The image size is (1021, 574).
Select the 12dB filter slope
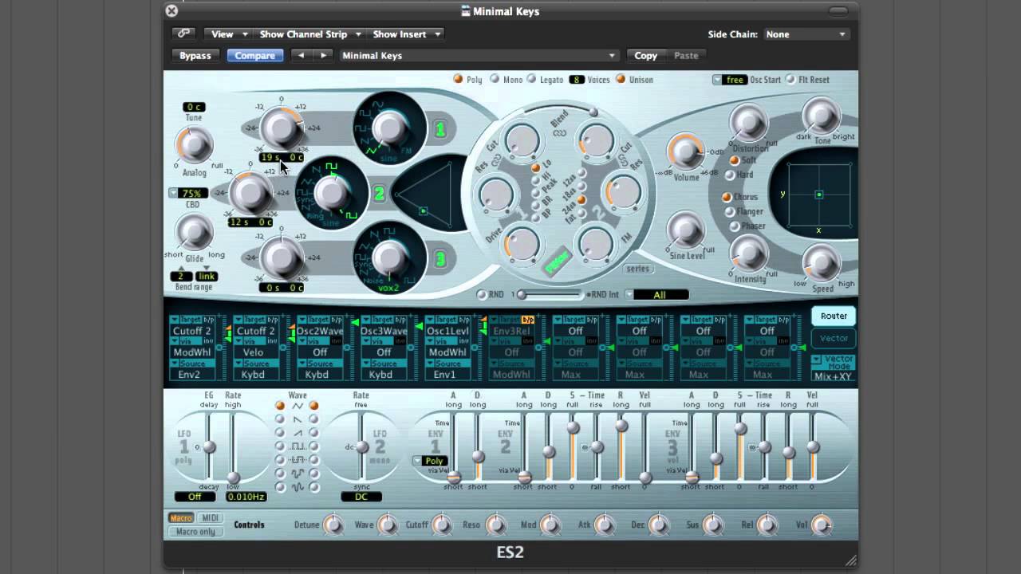[x=582, y=173]
